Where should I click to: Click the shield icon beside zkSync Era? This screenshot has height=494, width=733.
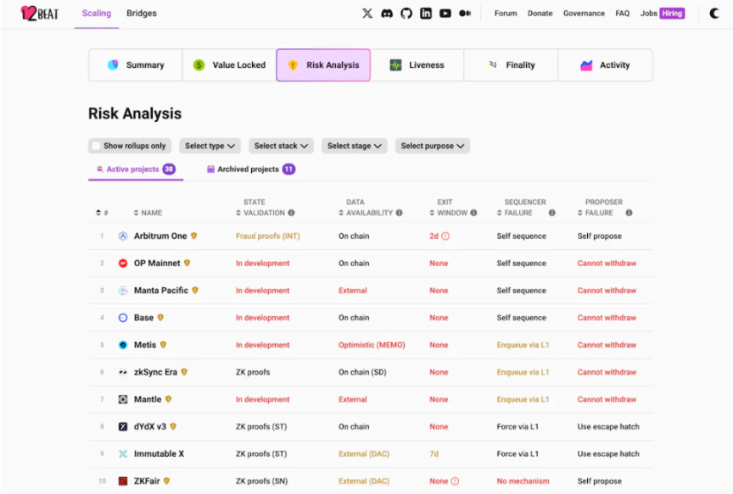184,372
